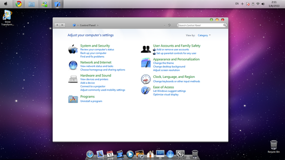Open the Mail stamp icon in dock
Viewport: 285px width, 160px height.
[100, 154]
